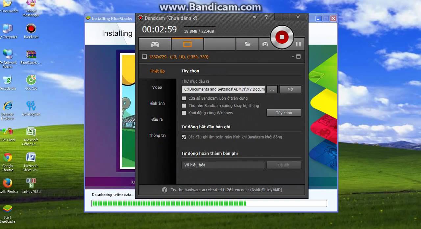Open the Recycle Bin desktop icon

[8, 83]
